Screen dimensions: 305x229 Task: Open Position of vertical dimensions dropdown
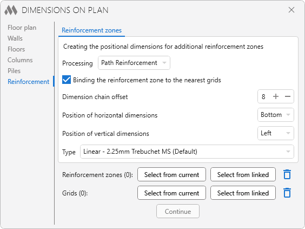276,133
